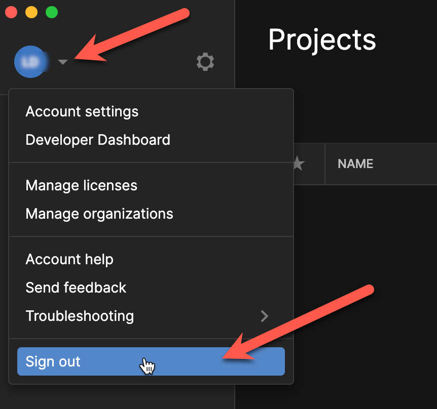This screenshot has width=437, height=409.
Task: Open Unity Hub preferences via the gear icon
Action: tap(205, 62)
